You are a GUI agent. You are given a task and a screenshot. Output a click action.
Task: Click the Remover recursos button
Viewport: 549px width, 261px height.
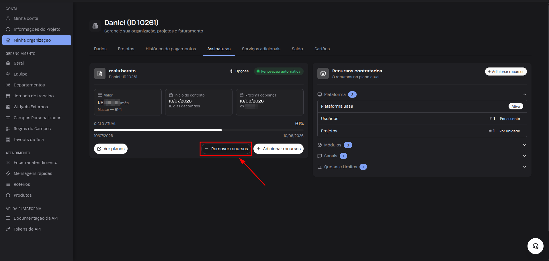click(226, 149)
